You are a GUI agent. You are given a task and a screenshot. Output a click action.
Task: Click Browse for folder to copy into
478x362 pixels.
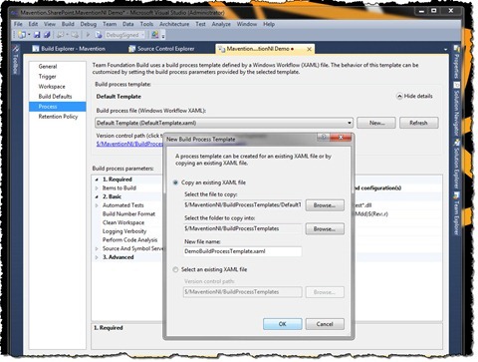325,228
